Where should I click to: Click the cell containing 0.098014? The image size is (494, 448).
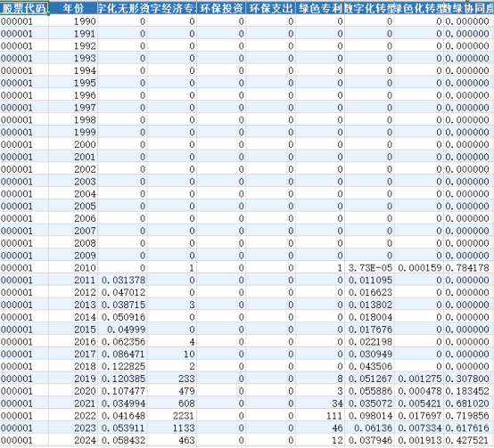369,416
